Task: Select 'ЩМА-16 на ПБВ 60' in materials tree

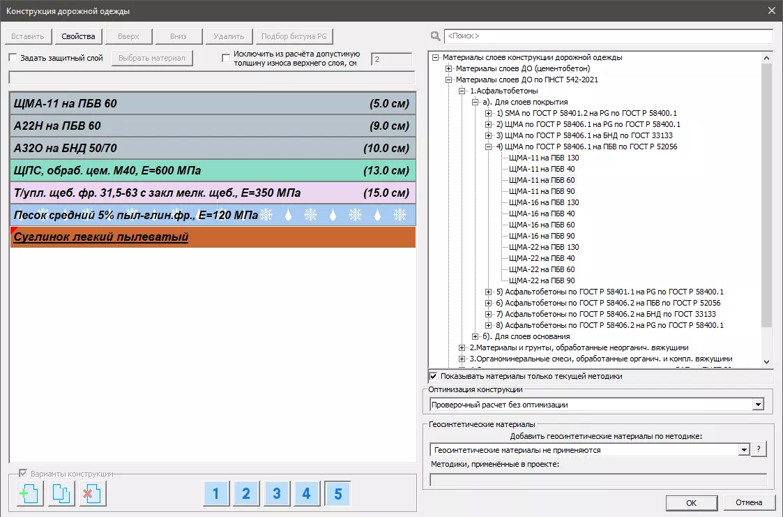Action: [542, 225]
